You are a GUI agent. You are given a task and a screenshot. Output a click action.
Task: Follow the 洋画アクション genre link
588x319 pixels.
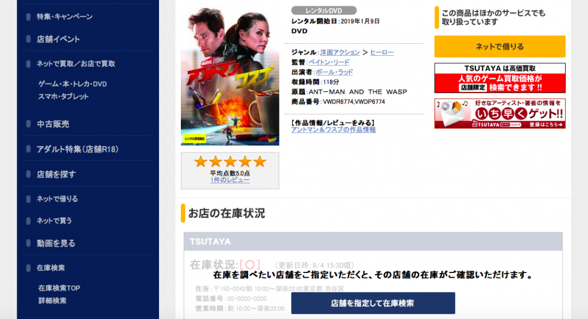click(x=340, y=52)
